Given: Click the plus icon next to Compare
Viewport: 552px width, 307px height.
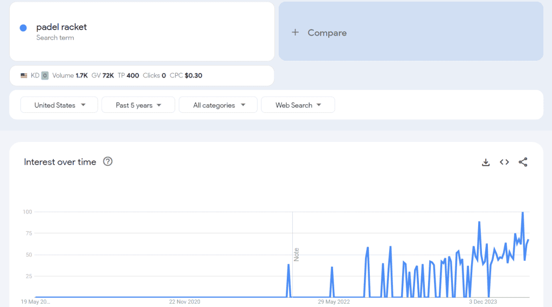Looking at the screenshot, I should click(295, 32).
